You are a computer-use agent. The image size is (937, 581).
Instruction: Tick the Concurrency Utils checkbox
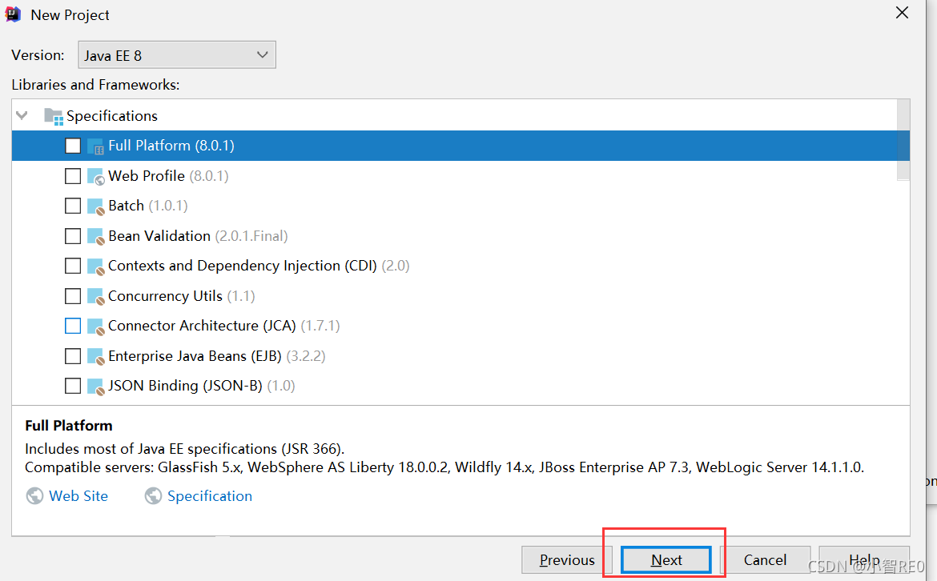coord(73,296)
